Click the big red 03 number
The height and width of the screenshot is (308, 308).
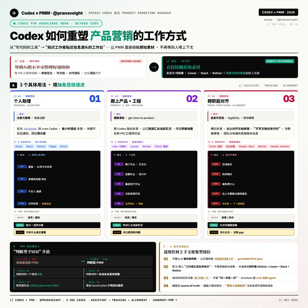pos(289,99)
